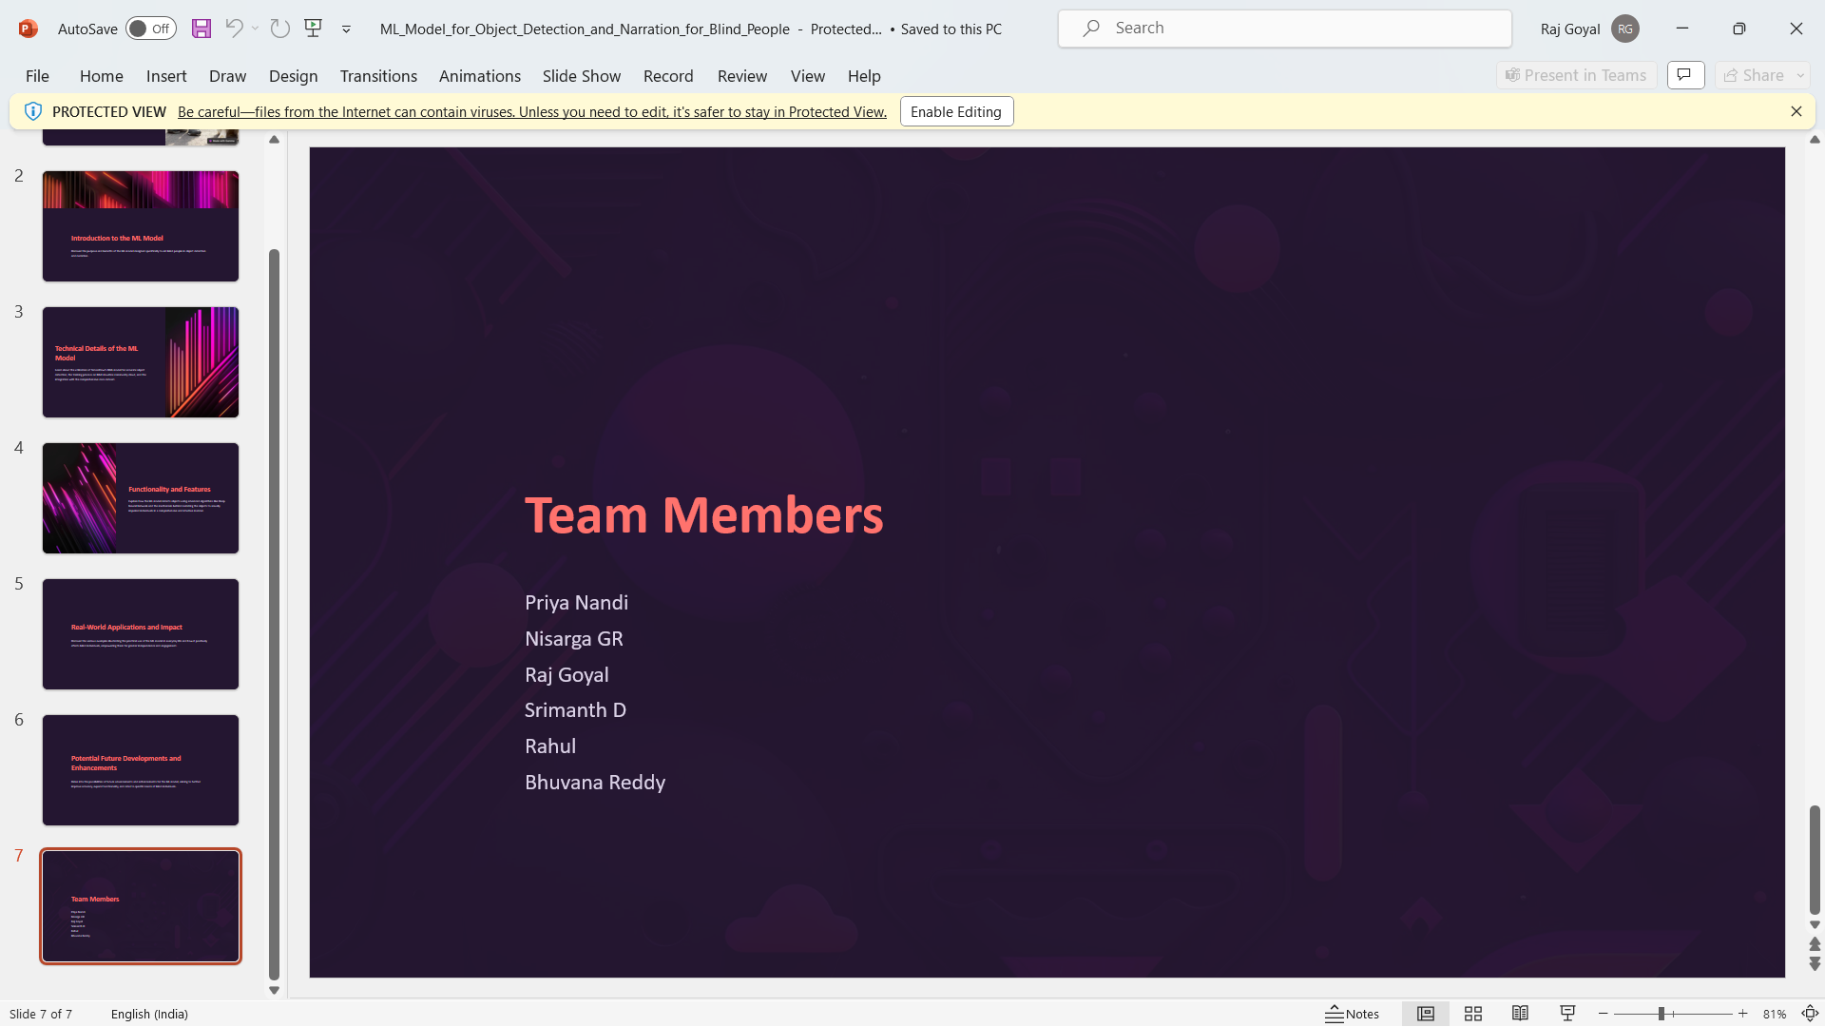Switch to Slide Sorter view
Screen dimensions: 1825x1027
(1472, 1014)
